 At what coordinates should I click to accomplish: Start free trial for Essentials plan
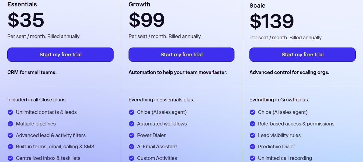(x=60, y=55)
